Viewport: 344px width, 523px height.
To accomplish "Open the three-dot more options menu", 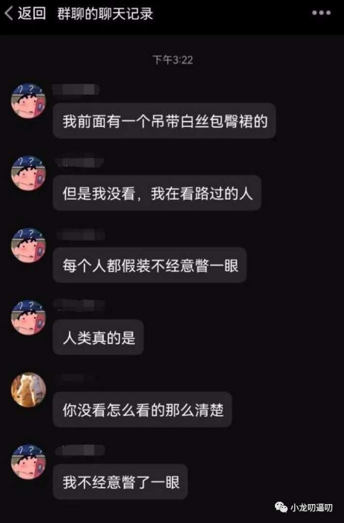I will coord(321,13).
